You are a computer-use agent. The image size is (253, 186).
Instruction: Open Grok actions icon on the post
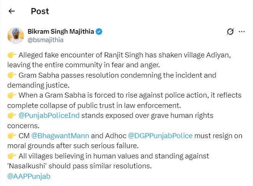pos(230,32)
